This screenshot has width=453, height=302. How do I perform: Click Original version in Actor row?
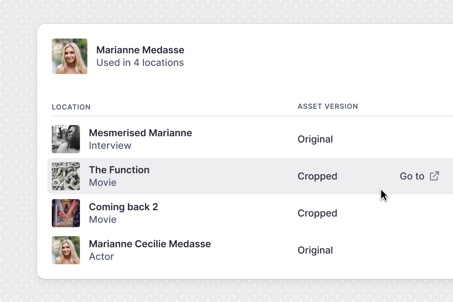(315, 250)
